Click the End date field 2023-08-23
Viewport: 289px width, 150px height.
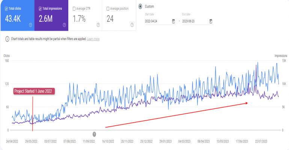(x=194, y=21)
